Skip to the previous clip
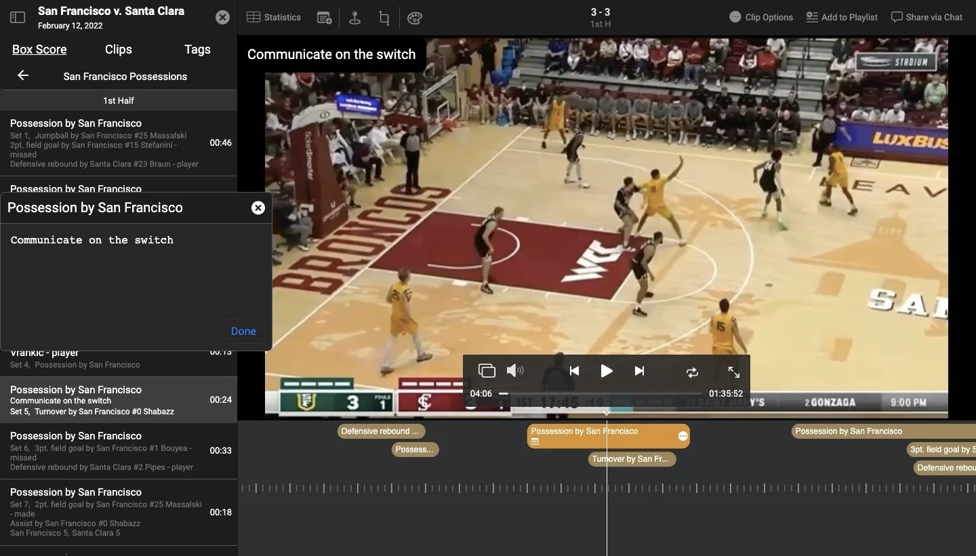 point(574,371)
